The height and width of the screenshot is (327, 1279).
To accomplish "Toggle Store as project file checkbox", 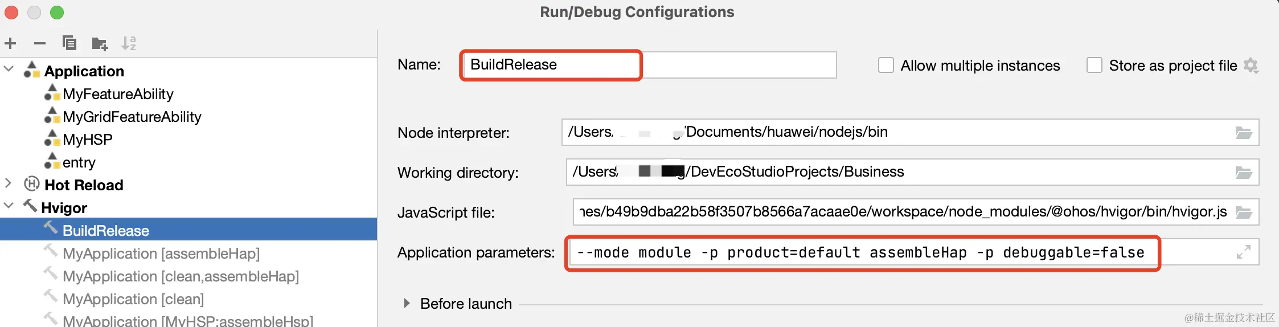I will click(1094, 66).
